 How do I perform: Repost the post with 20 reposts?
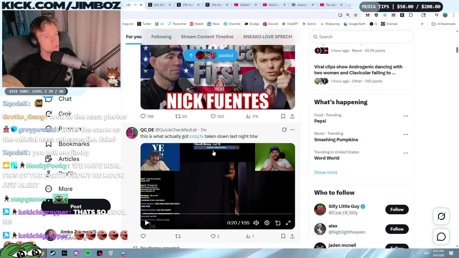(181, 116)
